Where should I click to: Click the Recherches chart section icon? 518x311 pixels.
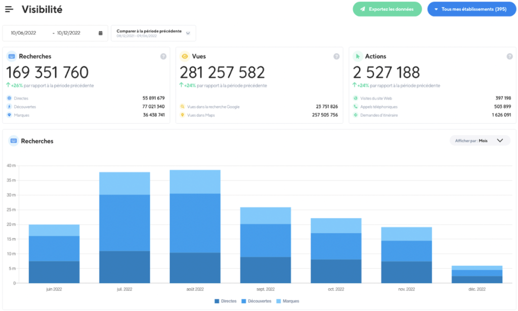pyautogui.click(x=14, y=141)
